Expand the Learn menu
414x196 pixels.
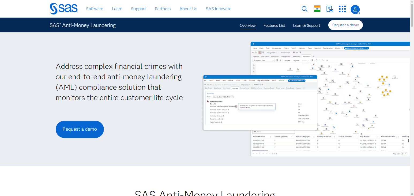click(117, 9)
